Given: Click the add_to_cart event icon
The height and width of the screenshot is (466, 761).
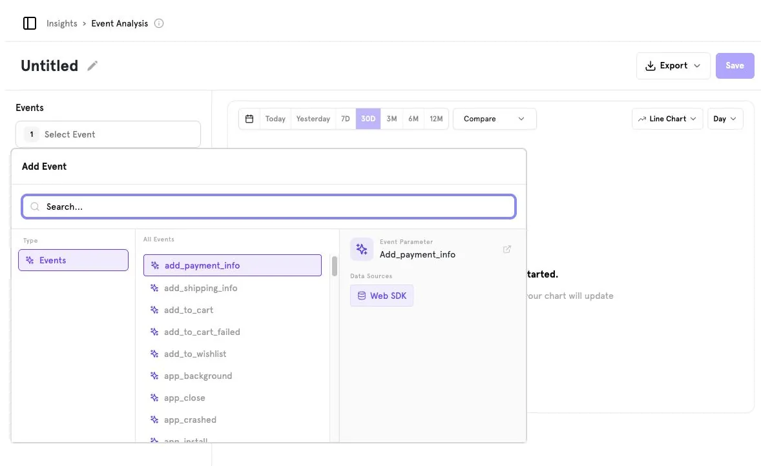Looking at the screenshot, I should pyautogui.click(x=154, y=310).
